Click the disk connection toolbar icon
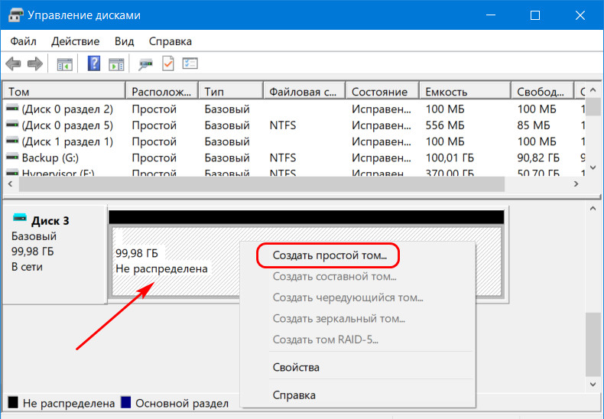 pos(145,64)
